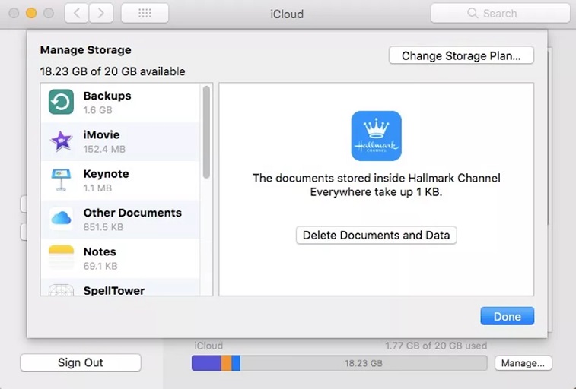The height and width of the screenshot is (389, 576).
Task: Click the Backups icon in the storage list
Action: click(61, 102)
